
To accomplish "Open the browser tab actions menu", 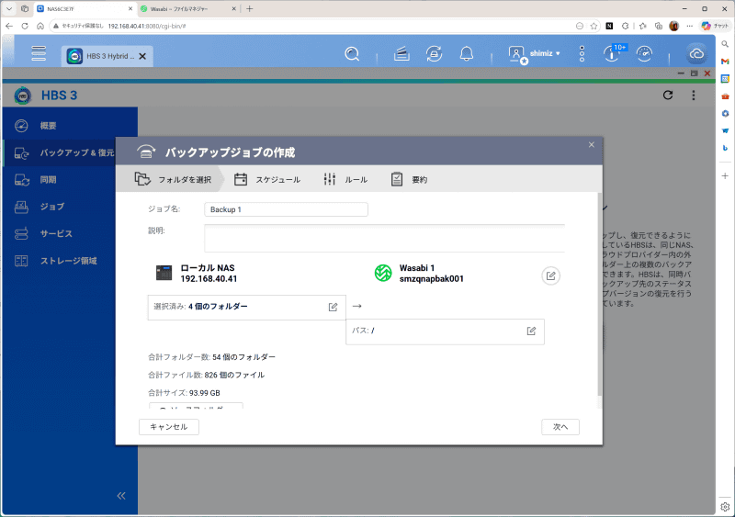I will point(9,9).
